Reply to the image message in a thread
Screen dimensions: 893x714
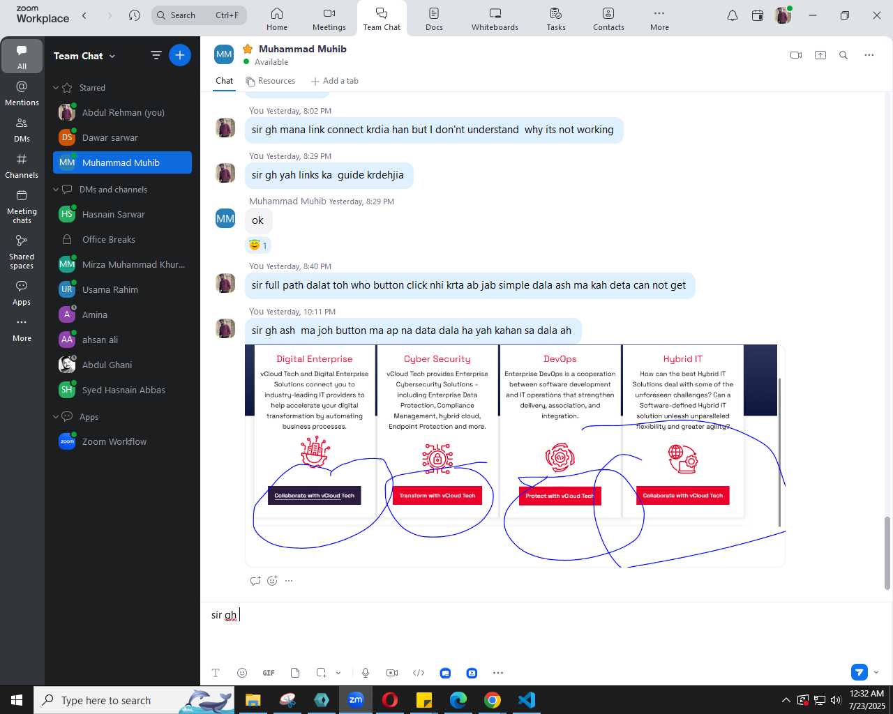255,581
